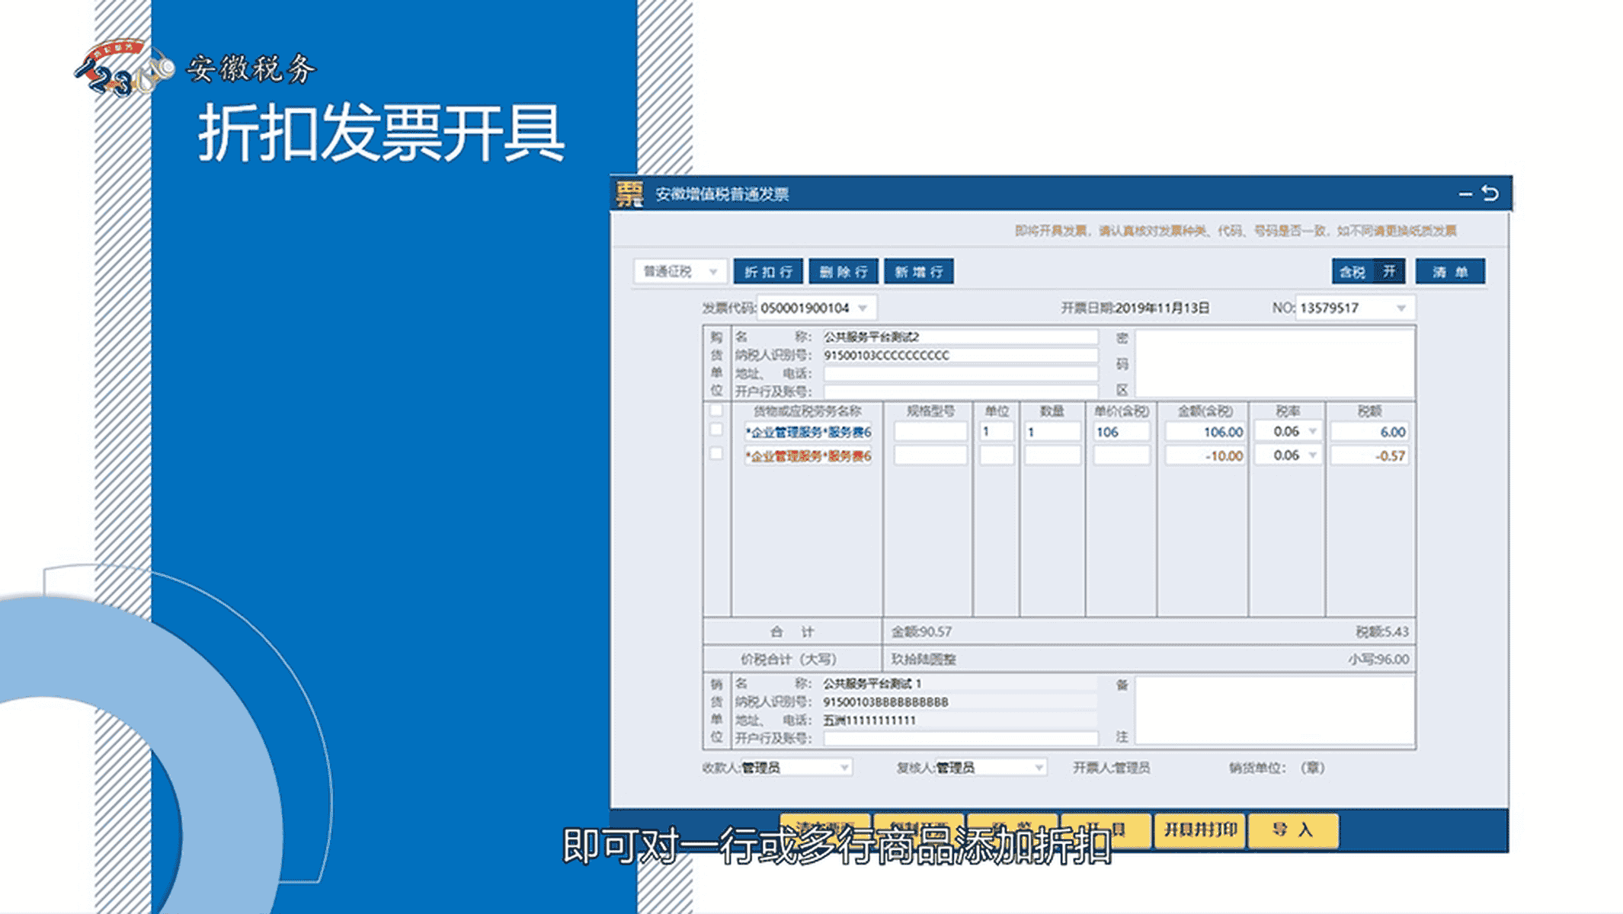This screenshot has width=1623, height=914.
Task: Click the return arrow icon in title bar
Action: click(x=1490, y=193)
